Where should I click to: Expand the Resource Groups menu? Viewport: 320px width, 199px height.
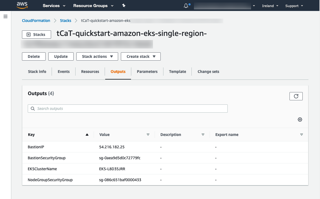[x=93, y=6]
